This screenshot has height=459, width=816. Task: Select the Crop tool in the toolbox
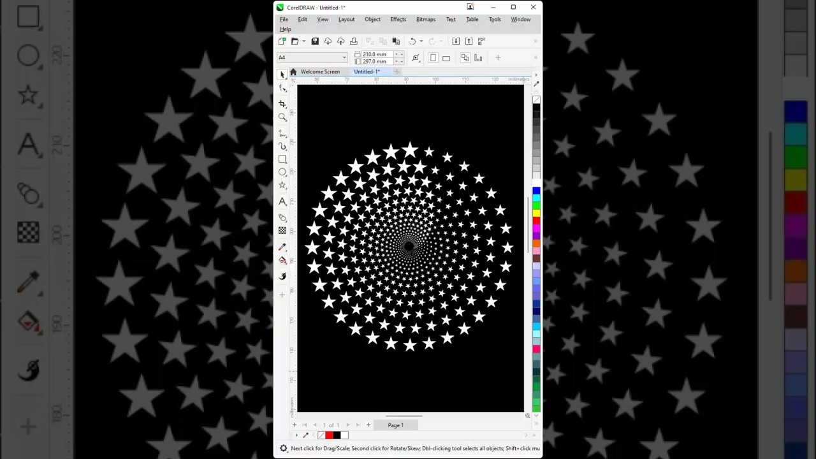point(282,103)
